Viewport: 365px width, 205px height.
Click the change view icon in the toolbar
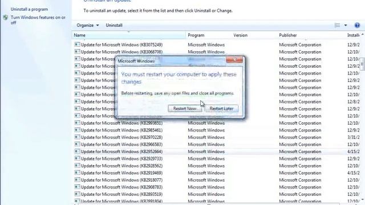[x=337, y=25]
